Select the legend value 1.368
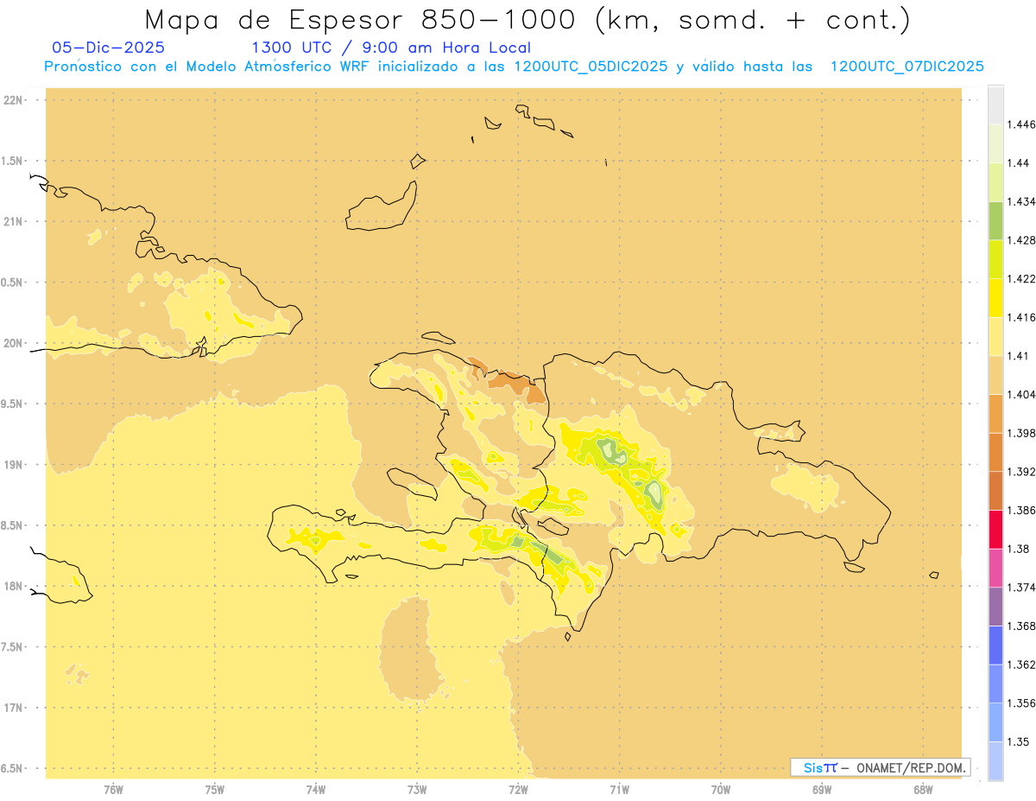1036x801 pixels. coord(1023,626)
